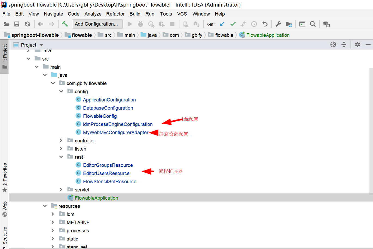Open the Web side tab
Screen dimensions: 373x249
click(5, 209)
